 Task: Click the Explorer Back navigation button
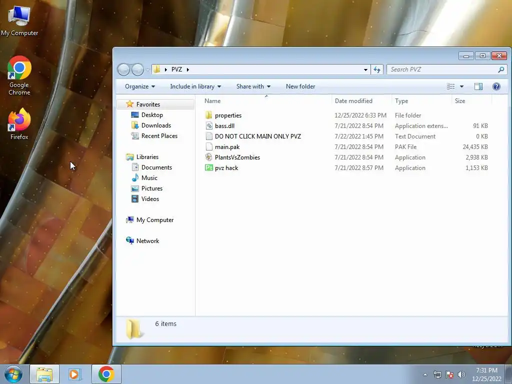(x=124, y=69)
